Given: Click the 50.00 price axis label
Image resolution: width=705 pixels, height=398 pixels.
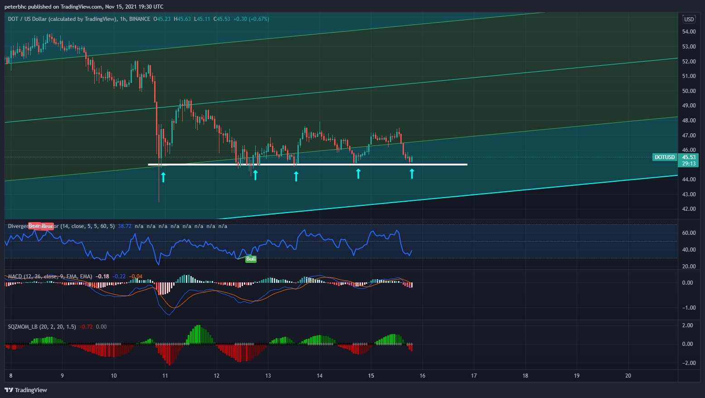Looking at the screenshot, I should coord(689,91).
